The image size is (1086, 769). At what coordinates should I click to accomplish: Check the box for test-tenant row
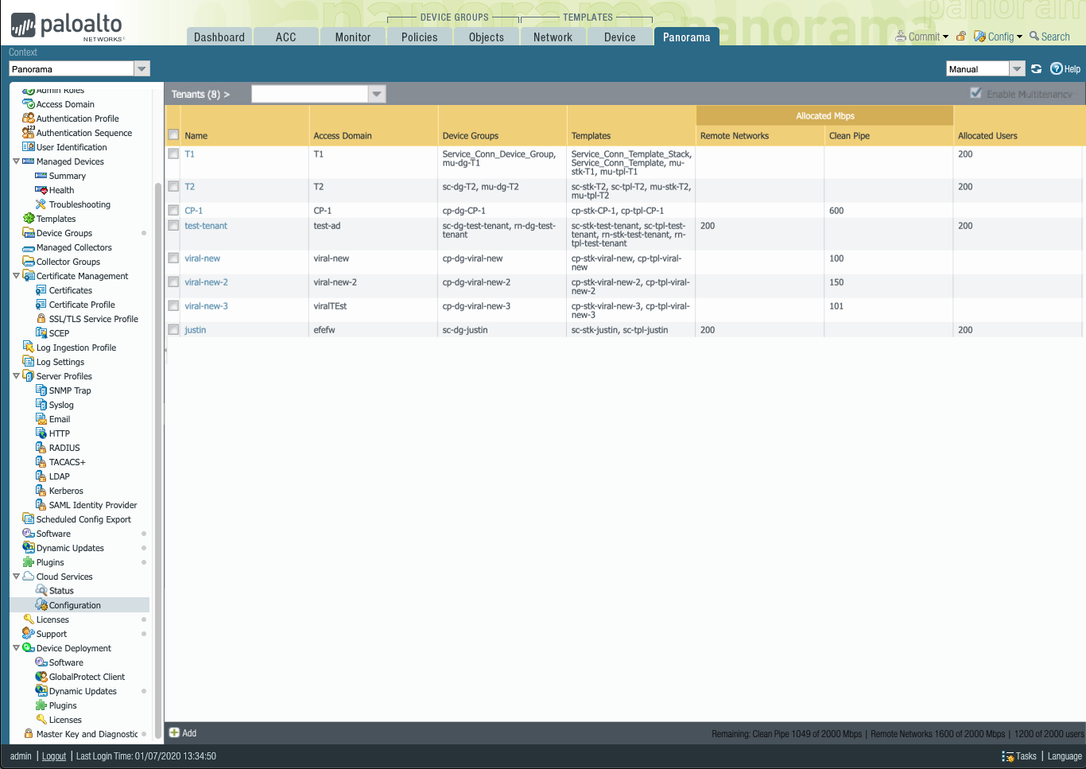173,226
